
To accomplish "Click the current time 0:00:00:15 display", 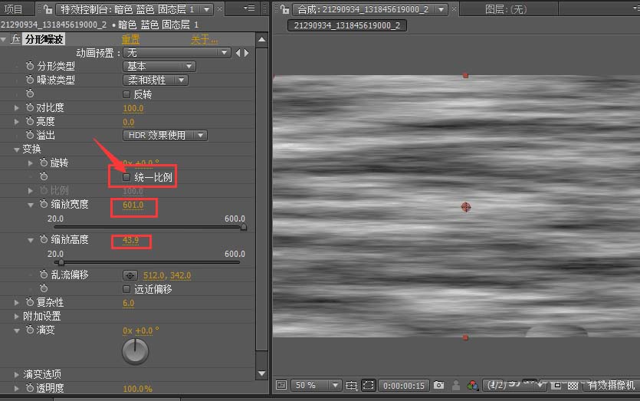I will [x=404, y=386].
